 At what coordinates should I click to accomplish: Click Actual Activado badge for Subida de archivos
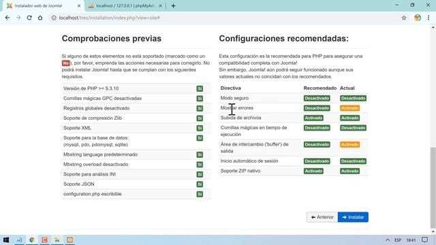[x=349, y=118]
